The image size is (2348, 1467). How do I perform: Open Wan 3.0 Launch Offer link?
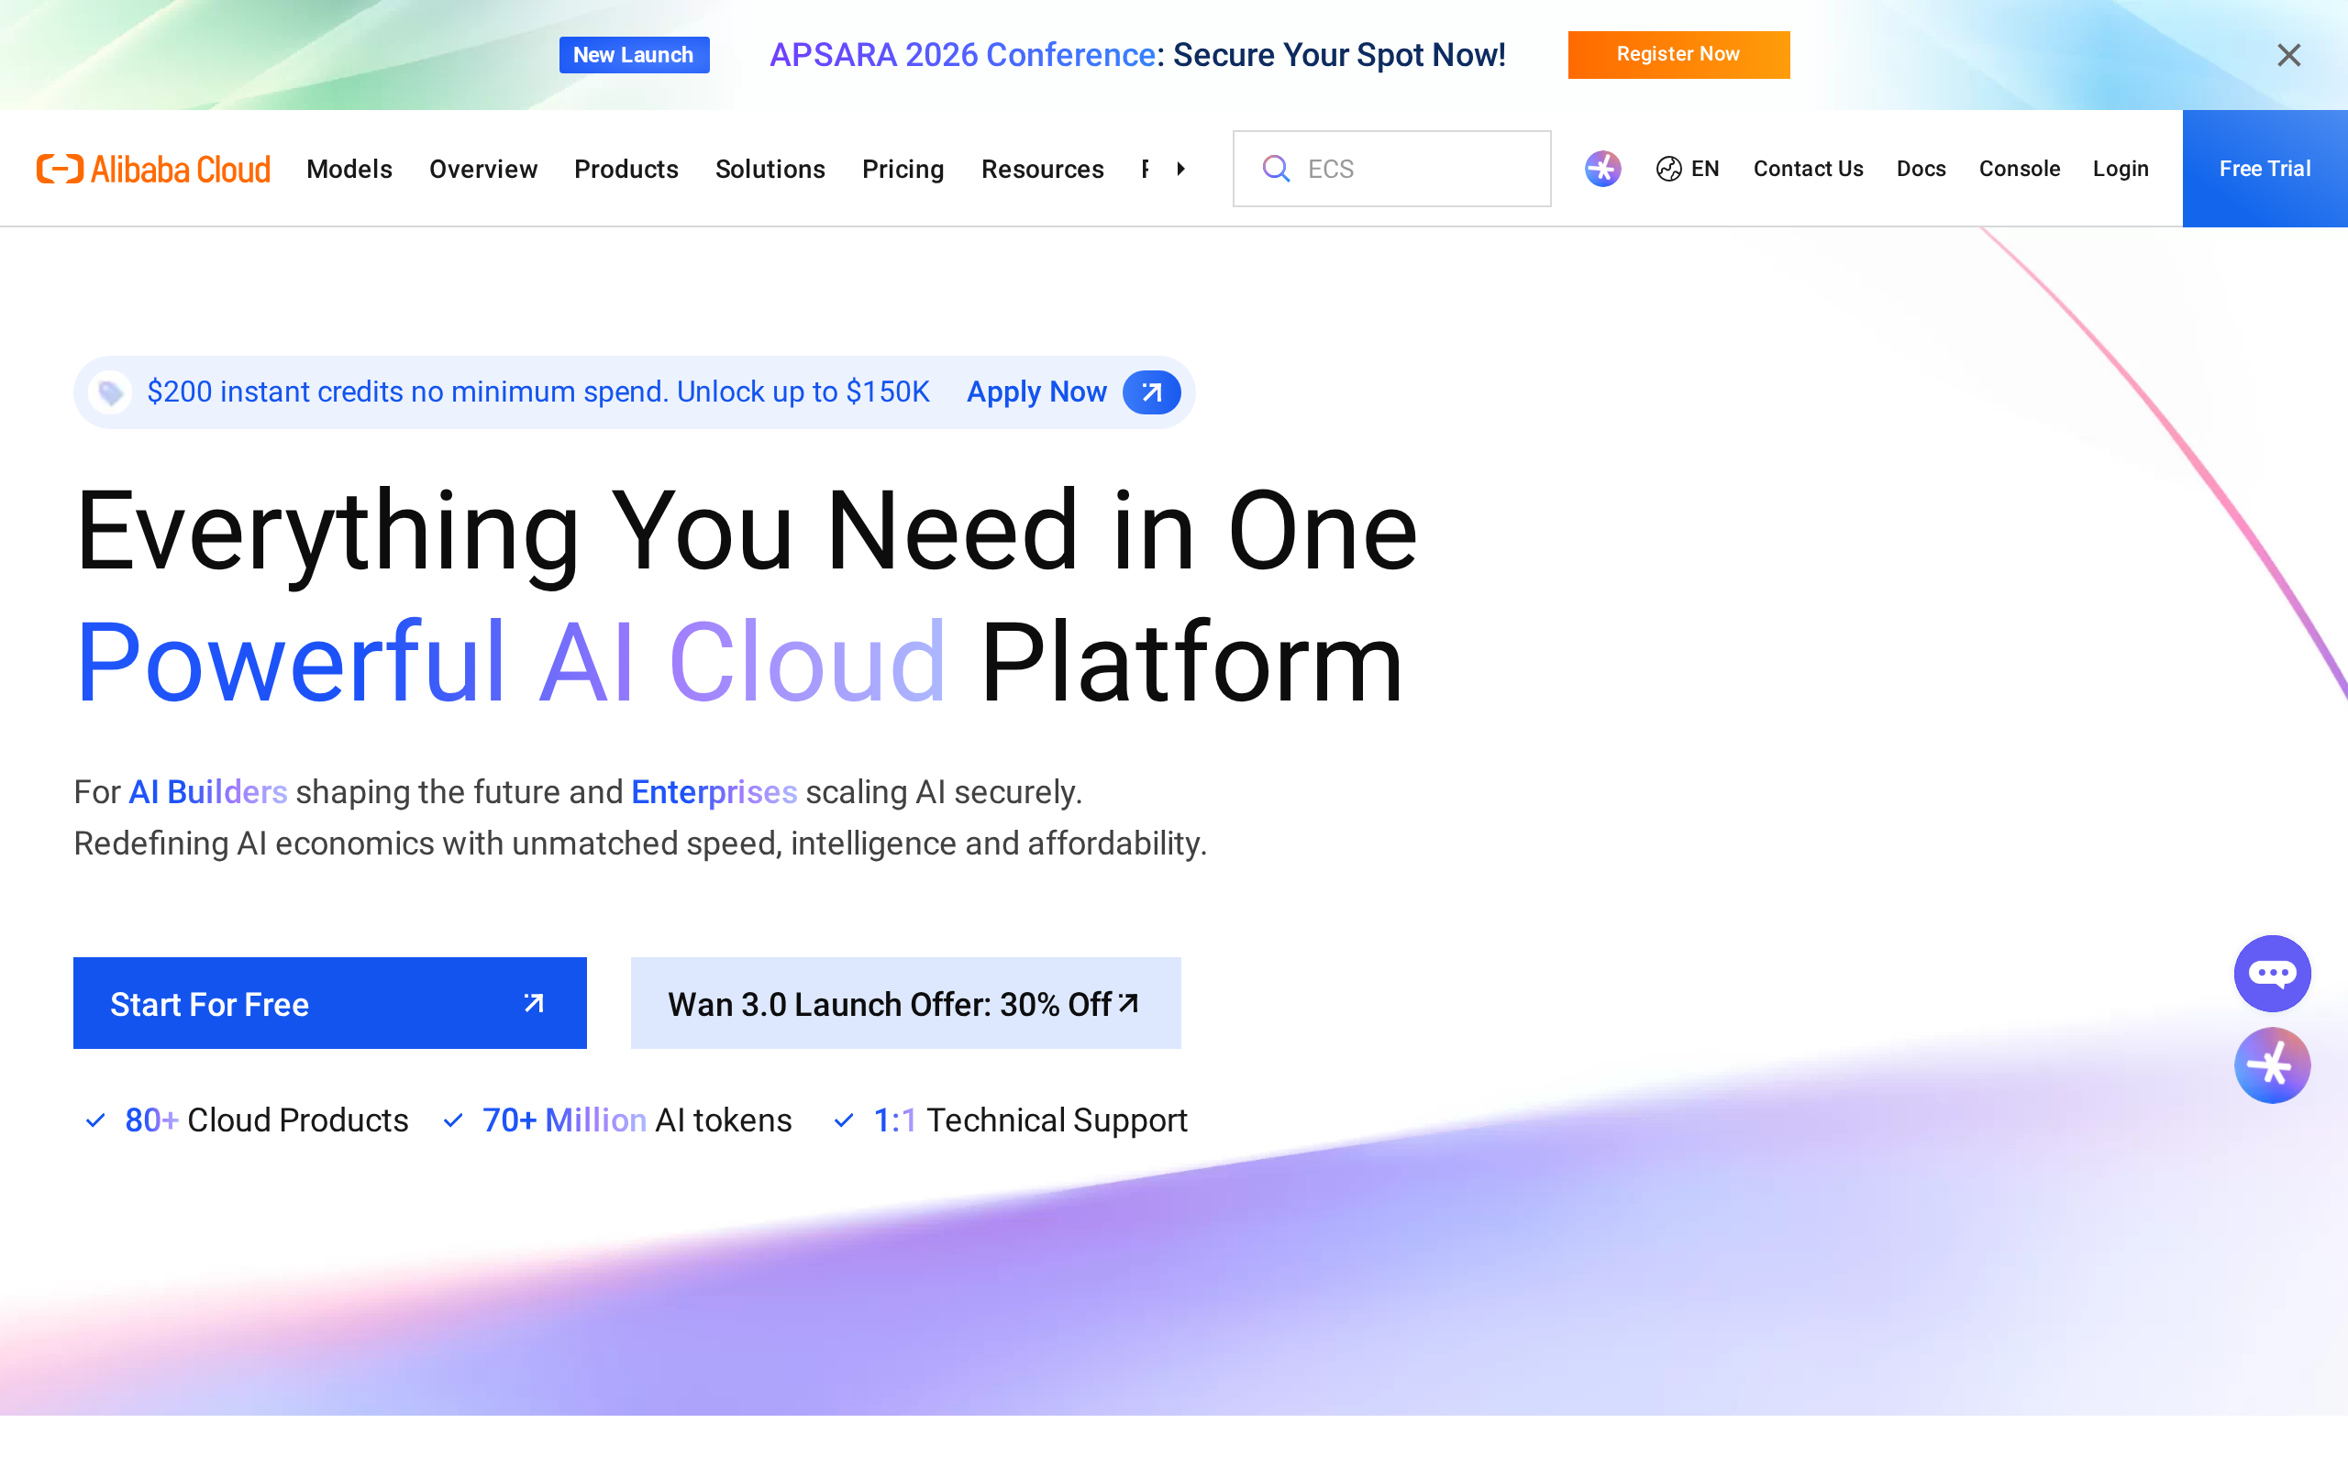(905, 1003)
